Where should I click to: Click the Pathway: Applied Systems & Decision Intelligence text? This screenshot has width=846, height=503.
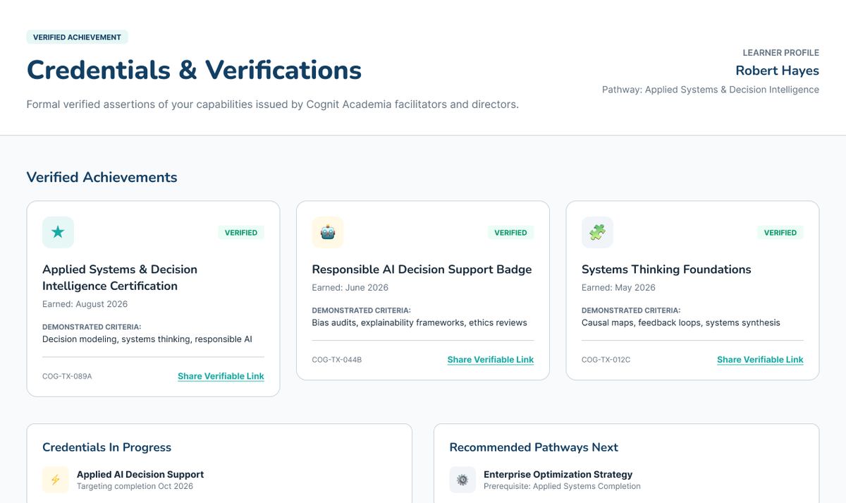tap(711, 90)
